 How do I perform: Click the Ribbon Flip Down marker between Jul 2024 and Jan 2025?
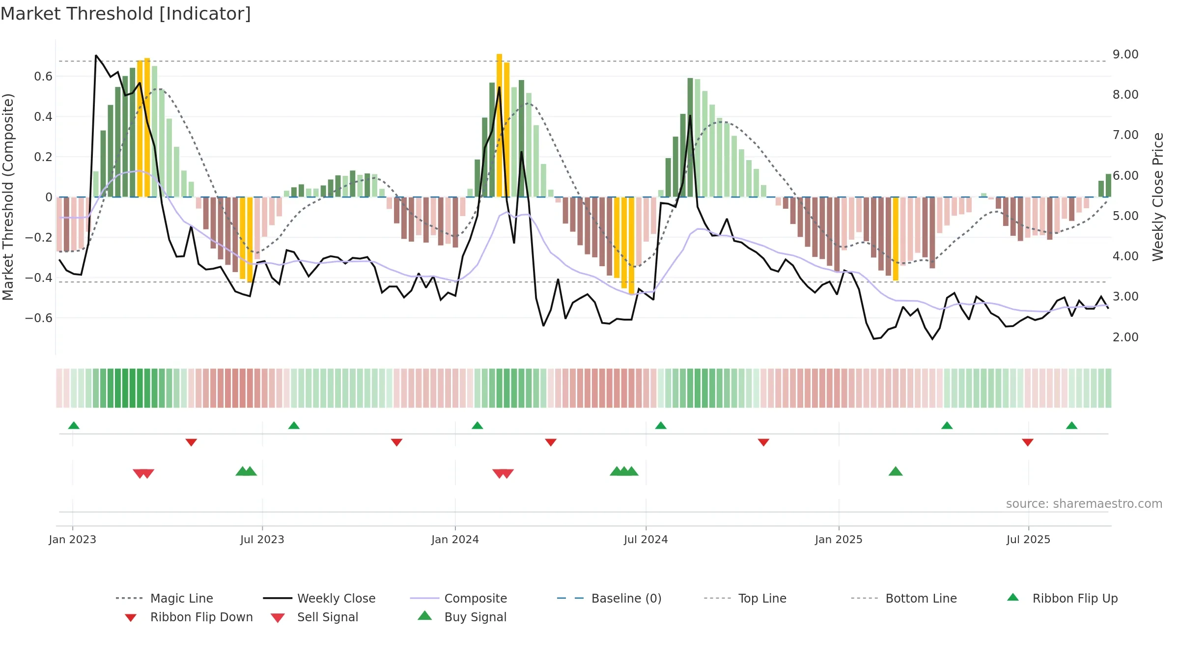(x=763, y=442)
